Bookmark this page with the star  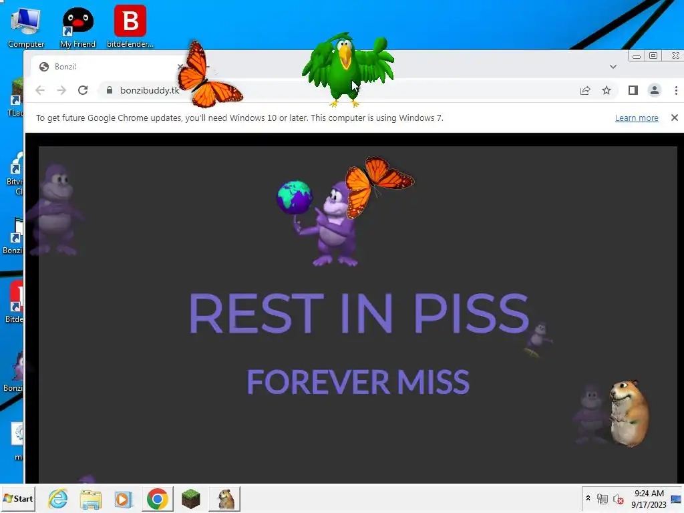click(x=607, y=90)
